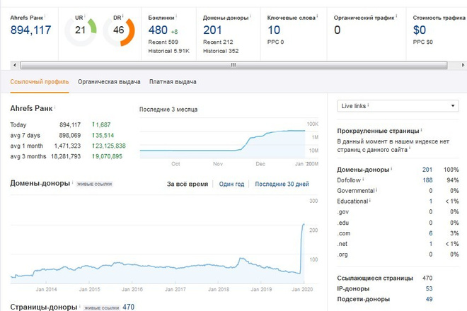The width and height of the screenshot is (467, 311).
Task: Click info icon beside Ключевые слова
Action: click(317, 16)
